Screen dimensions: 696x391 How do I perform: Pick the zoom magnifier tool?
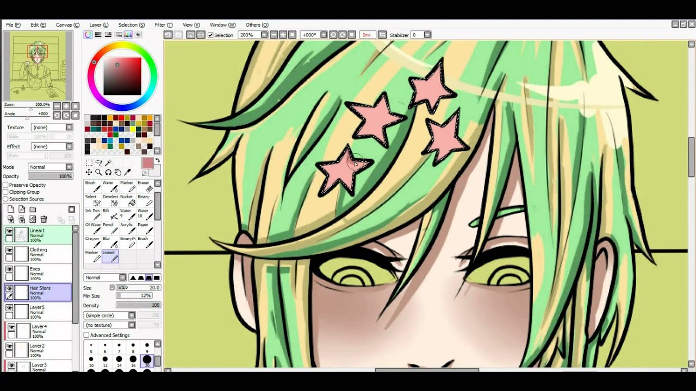(x=98, y=172)
